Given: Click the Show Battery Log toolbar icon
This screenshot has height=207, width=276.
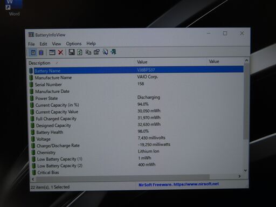Looking at the screenshot, I should [x=42, y=53].
